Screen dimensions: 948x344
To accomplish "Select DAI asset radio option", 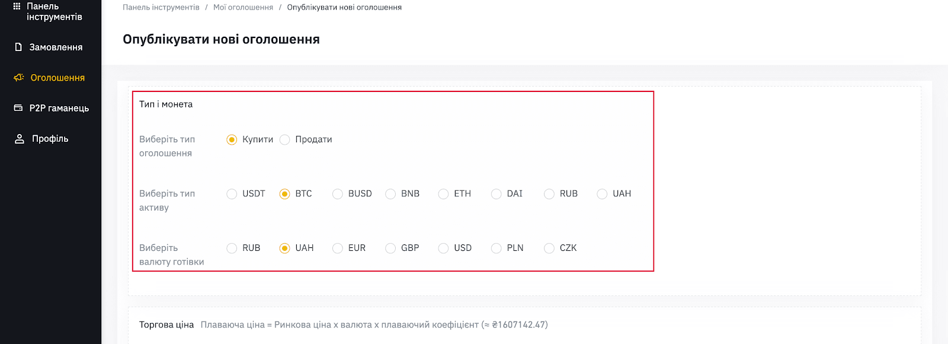I will tap(497, 194).
